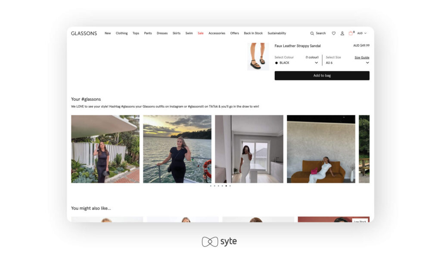
Task: Click the GLASSONS logo
Action: coord(84,33)
